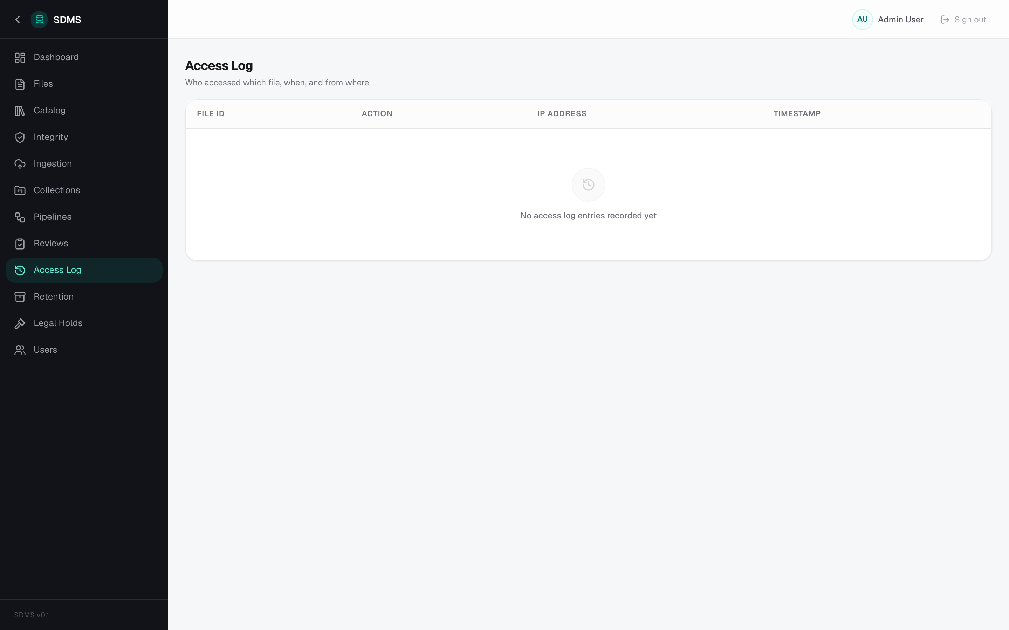Image resolution: width=1009 pixels, height=630 pixels.
Task: Sign out of the application
Action: coord(963,20)
